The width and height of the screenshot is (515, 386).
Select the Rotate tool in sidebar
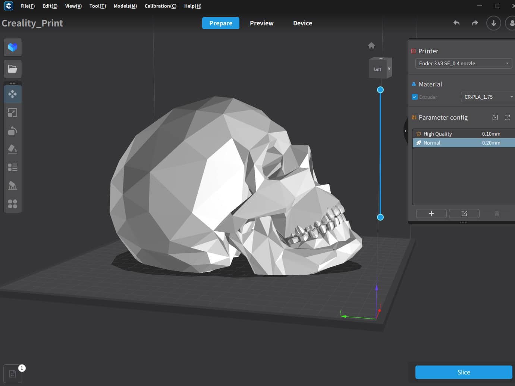(13, 131)
